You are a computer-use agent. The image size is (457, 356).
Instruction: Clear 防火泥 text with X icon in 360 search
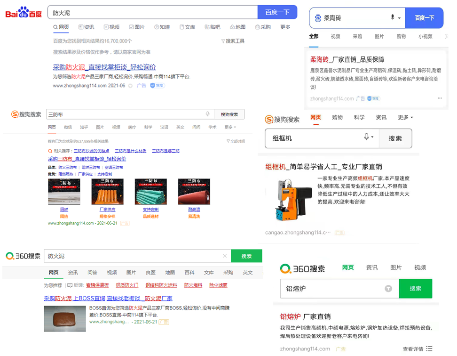pos(225,256)
